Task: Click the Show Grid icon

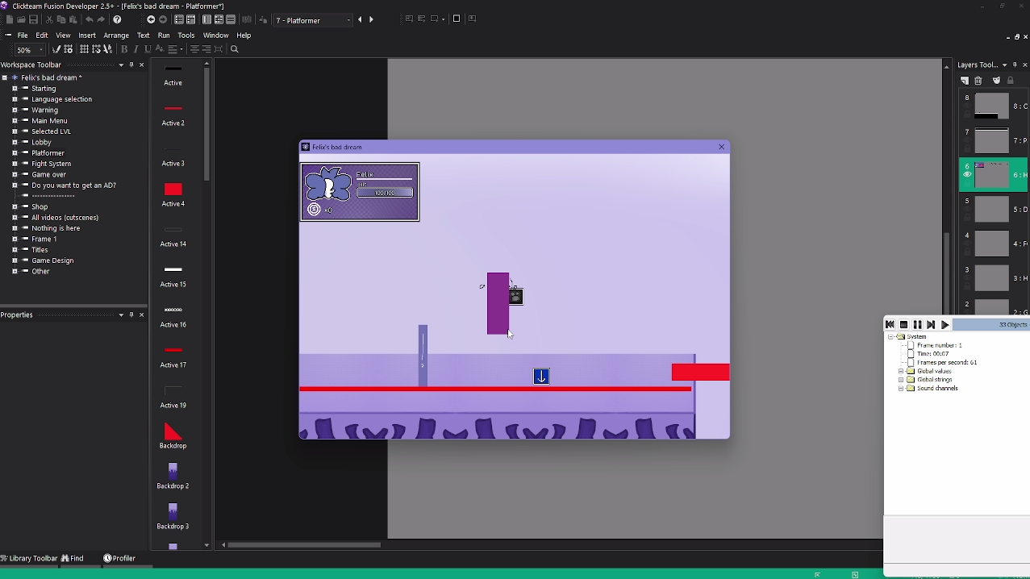Action: pos(84,49)
